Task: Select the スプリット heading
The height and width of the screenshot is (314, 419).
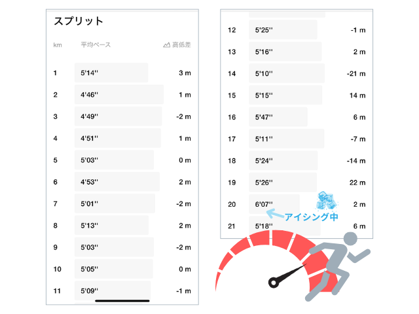Action: [x=79, y=21]
